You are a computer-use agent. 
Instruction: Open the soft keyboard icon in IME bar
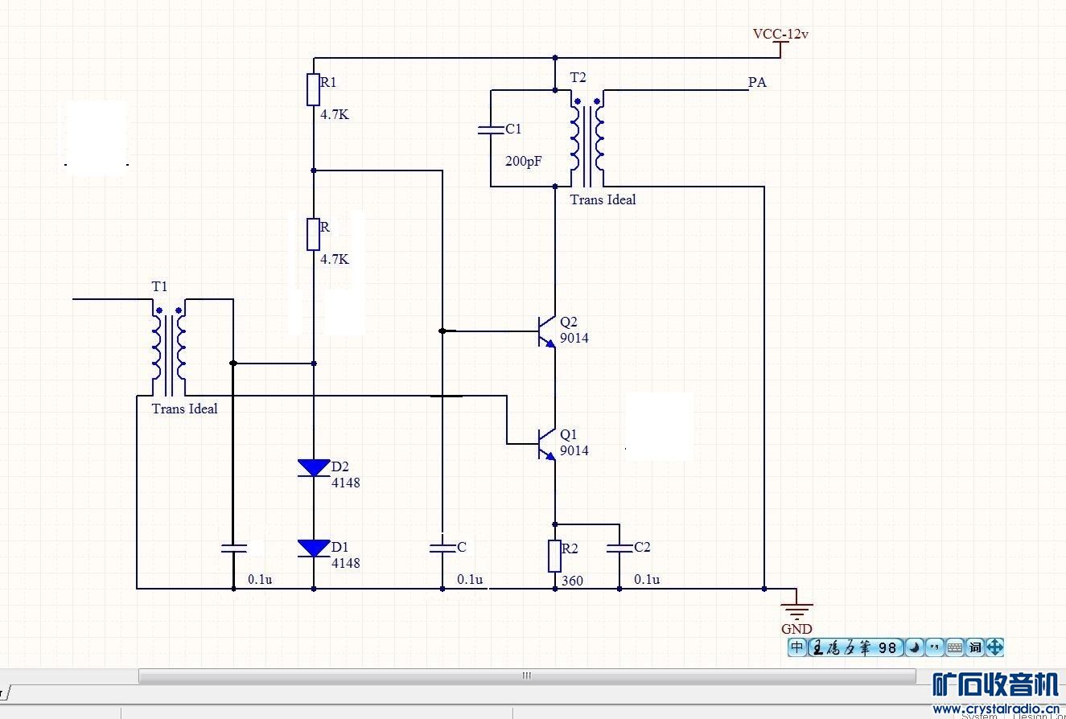[954, 647]
